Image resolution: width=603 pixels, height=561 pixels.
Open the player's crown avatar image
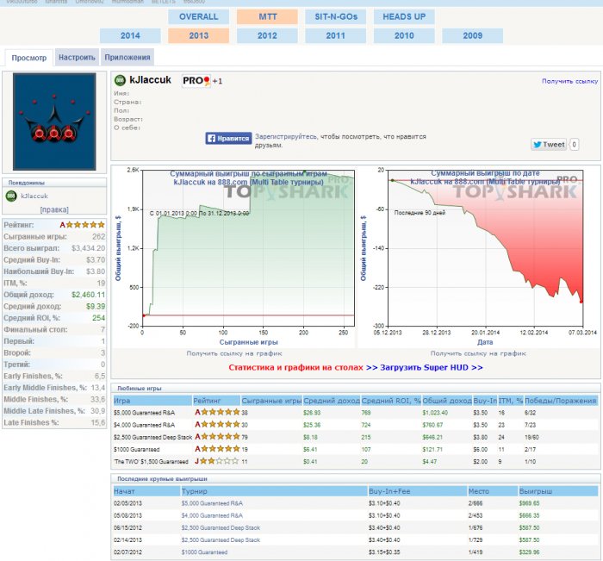point(54,122)
